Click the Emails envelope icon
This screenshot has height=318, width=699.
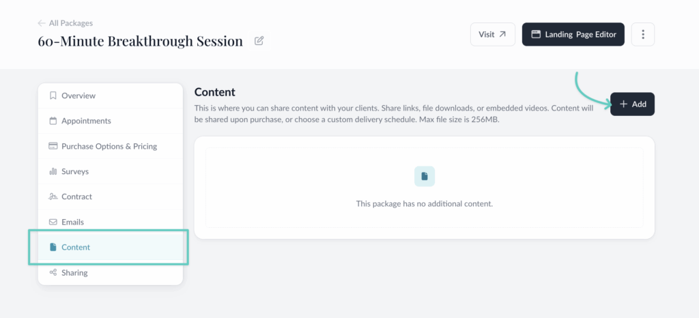[x=53, y=222]
